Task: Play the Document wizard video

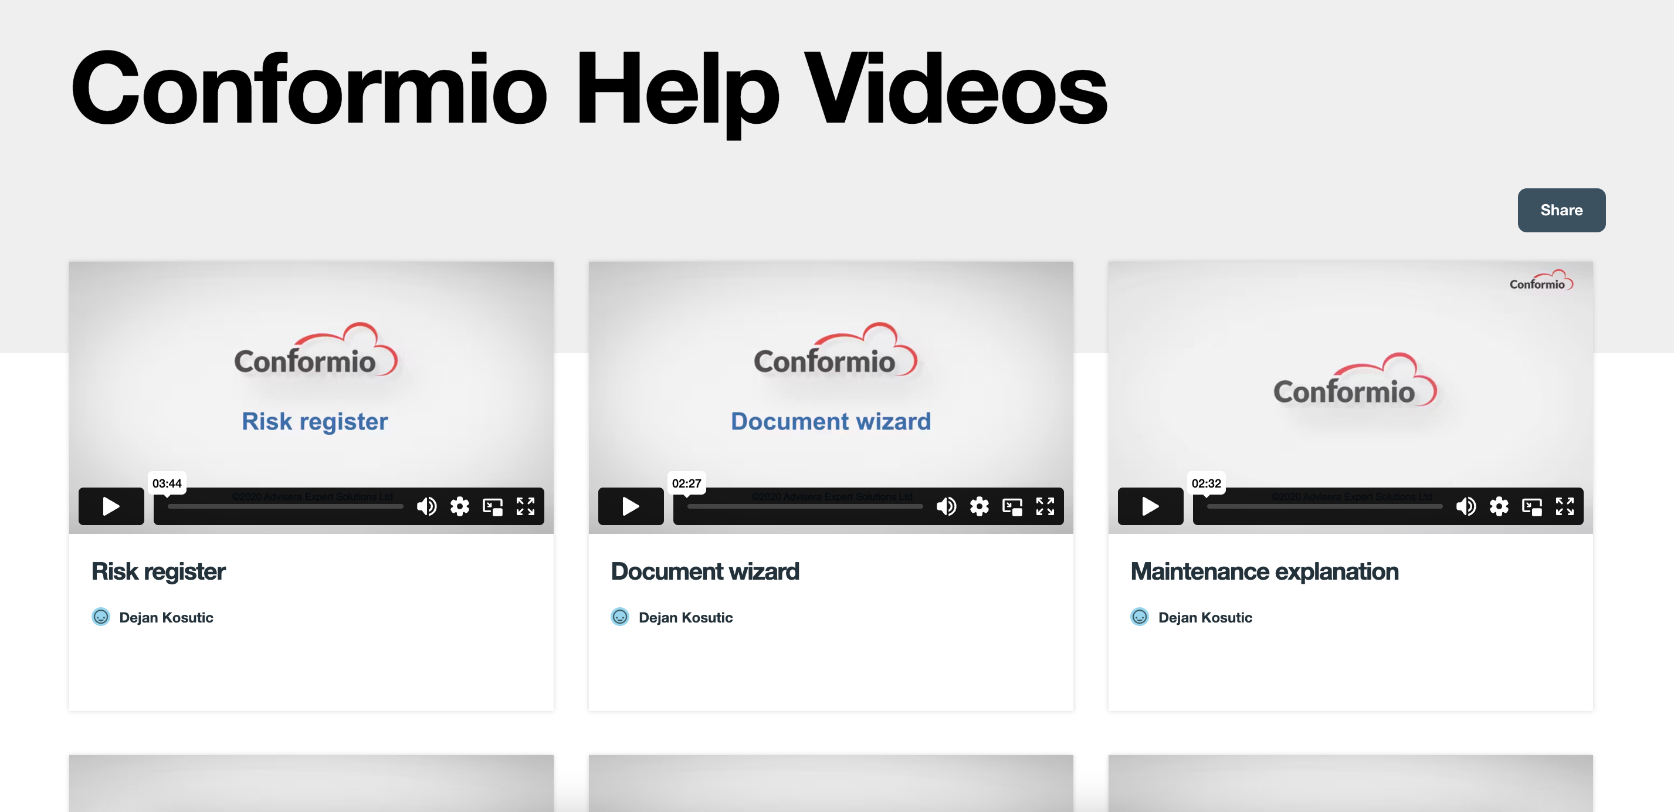Action: click(x=630, y=506)
